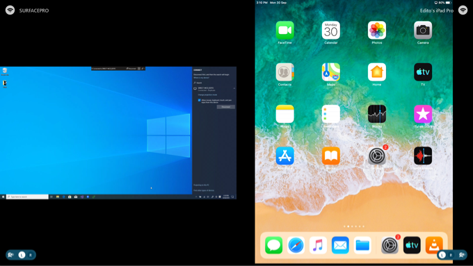Click Windows taskbar search box
473x266 pixels.
pos(27,197)
